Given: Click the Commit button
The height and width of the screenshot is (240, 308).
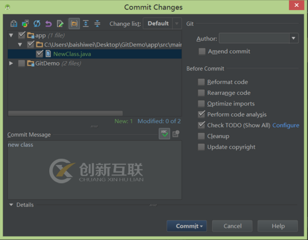Looking at the screenshot, I should click(x=187, y=226).
